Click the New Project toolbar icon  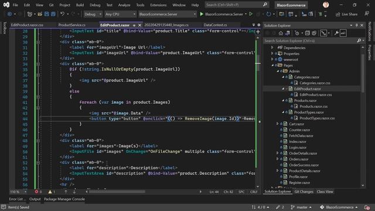30,14
